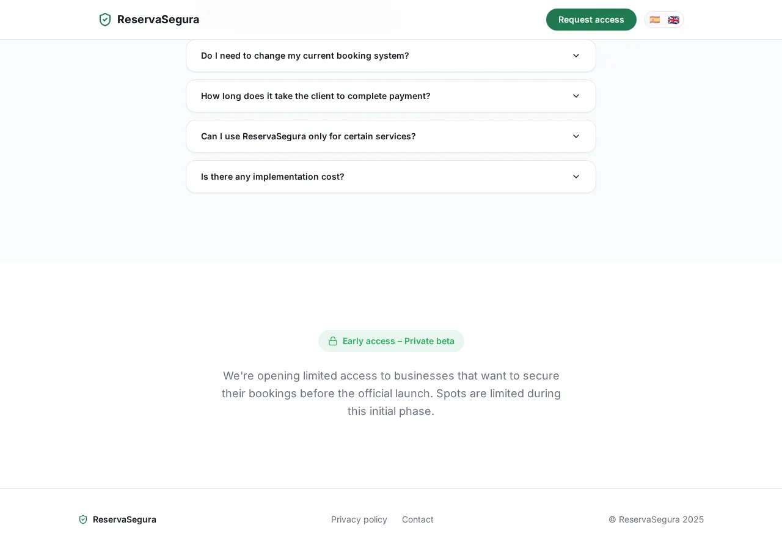The width and height of the screenshot is (782, 550).
Task: Toggle the language switcher to Spanish
Action: 655,20
